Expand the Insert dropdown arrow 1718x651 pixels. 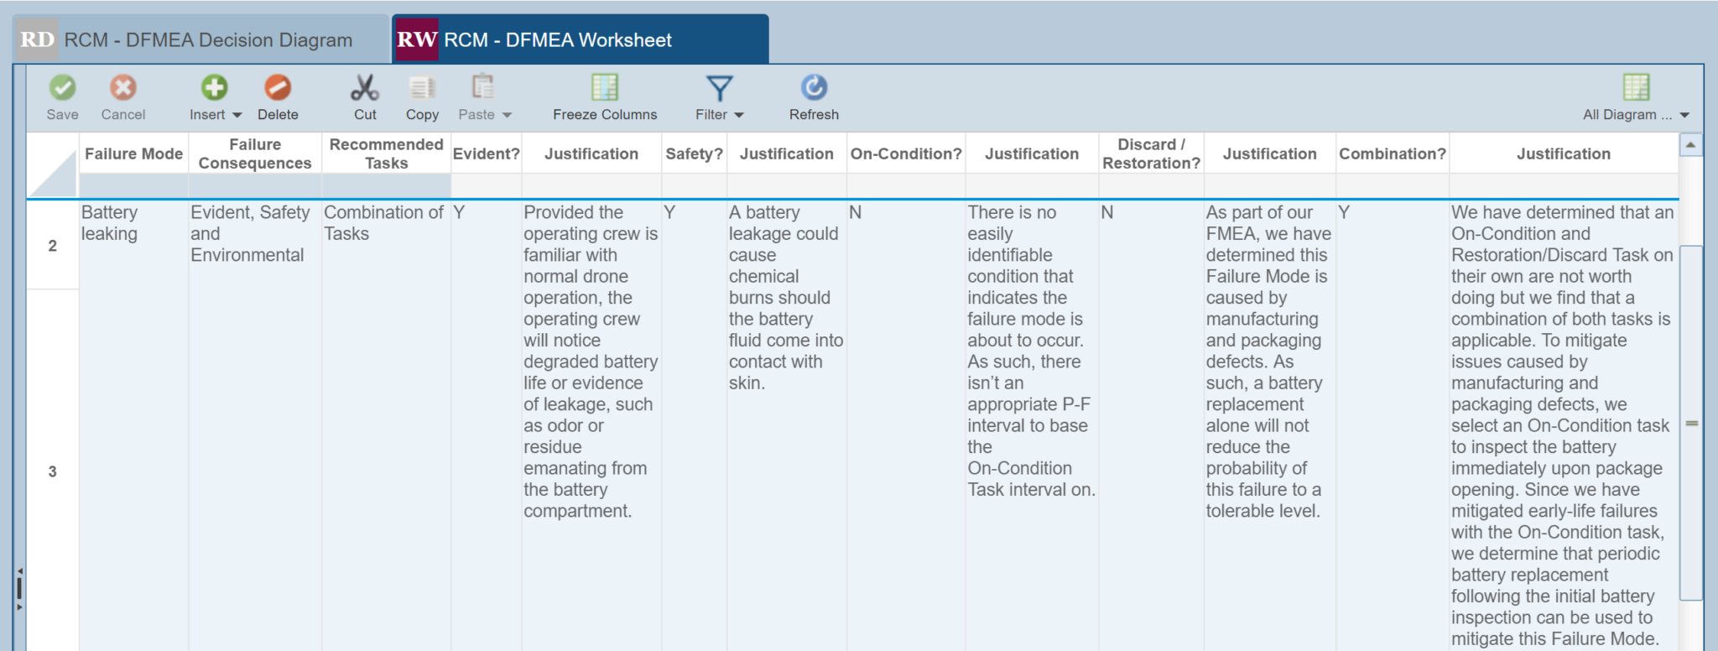[237, 115]
